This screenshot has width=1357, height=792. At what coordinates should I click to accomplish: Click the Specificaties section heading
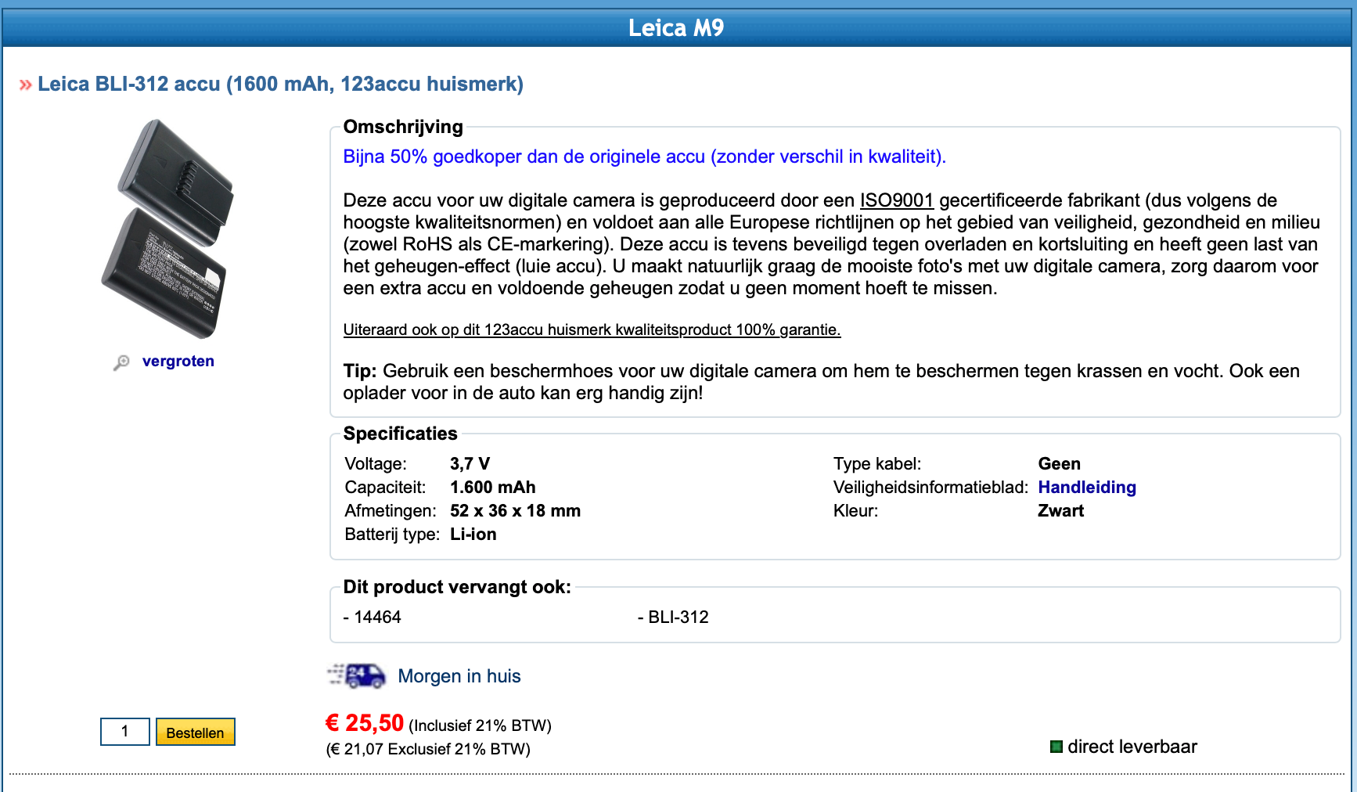click(x=400, y=434)
